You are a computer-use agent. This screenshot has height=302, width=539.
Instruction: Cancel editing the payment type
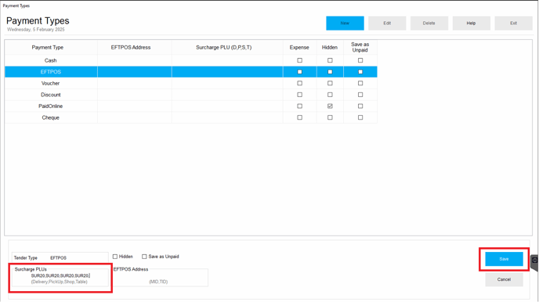point(504,279)
